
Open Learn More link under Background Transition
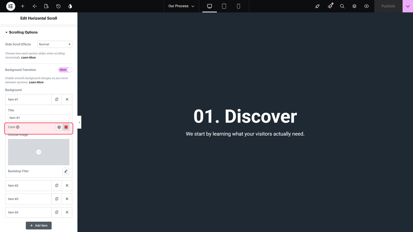36,82
